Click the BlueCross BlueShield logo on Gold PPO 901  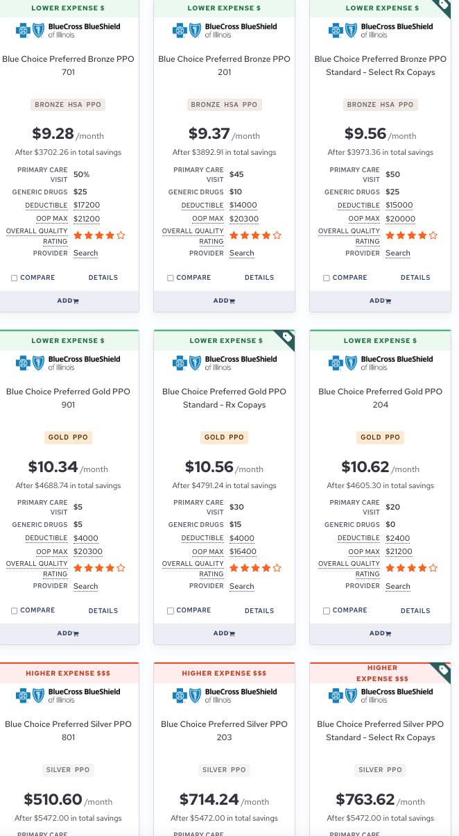(x=68, y=363)
